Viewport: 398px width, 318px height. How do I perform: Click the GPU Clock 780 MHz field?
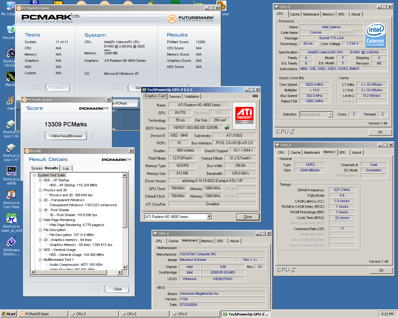coord(178,188)
